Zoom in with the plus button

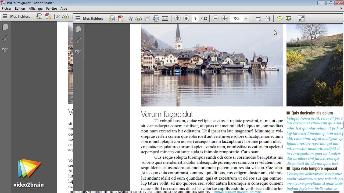pos(224,18)
